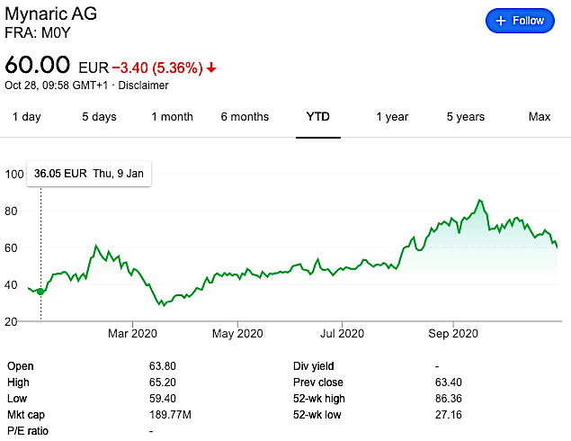This screenshot has width=571, height=441.
Task: Click the green data point marker on chart
Action: tap(40, 292)
